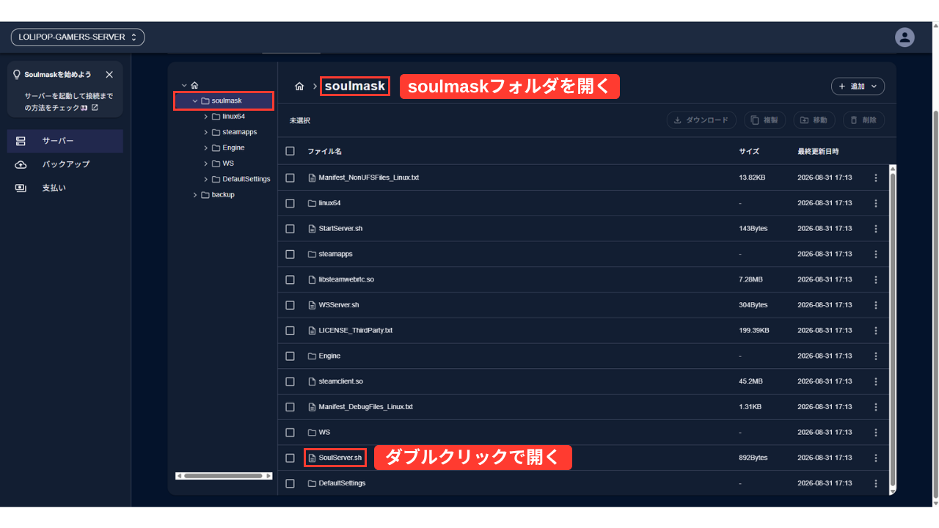
Task: Click the tree panel horizontal scrollbar
Action: (224, 476)
